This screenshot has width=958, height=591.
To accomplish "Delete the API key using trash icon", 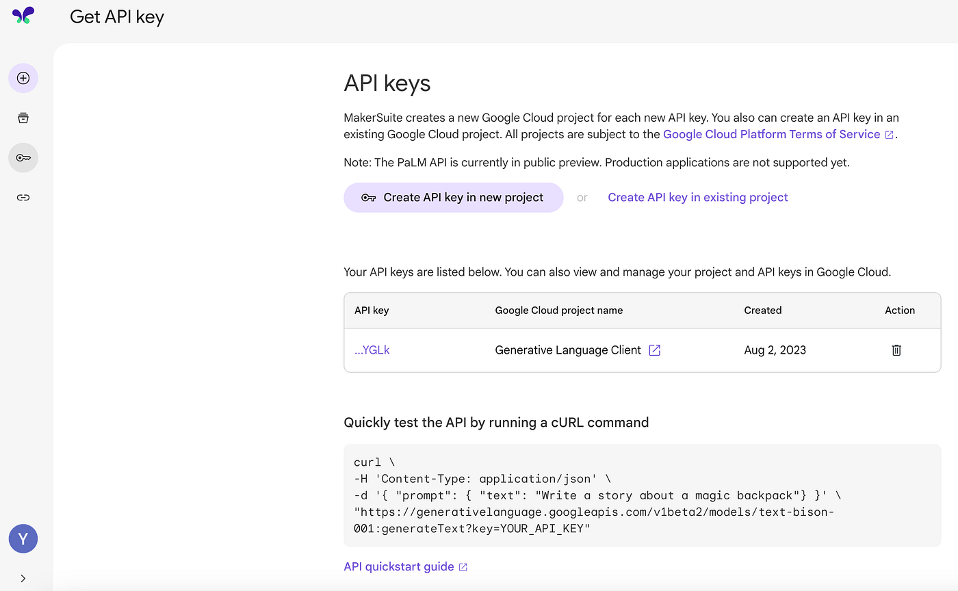I will tap(896, 350).
